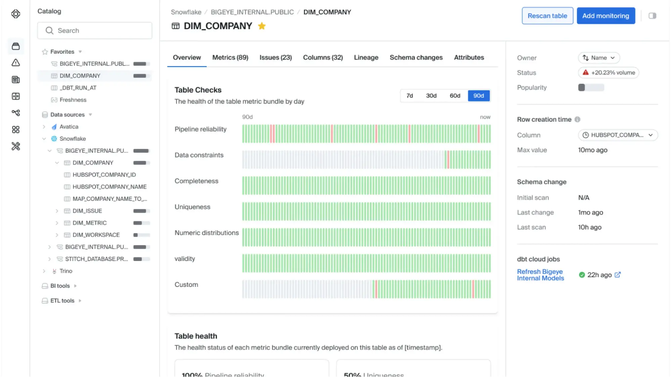The width and height of the screenshot is (671, 377).
Task: Open the Schema changes tab
Action: coord(416,57)
